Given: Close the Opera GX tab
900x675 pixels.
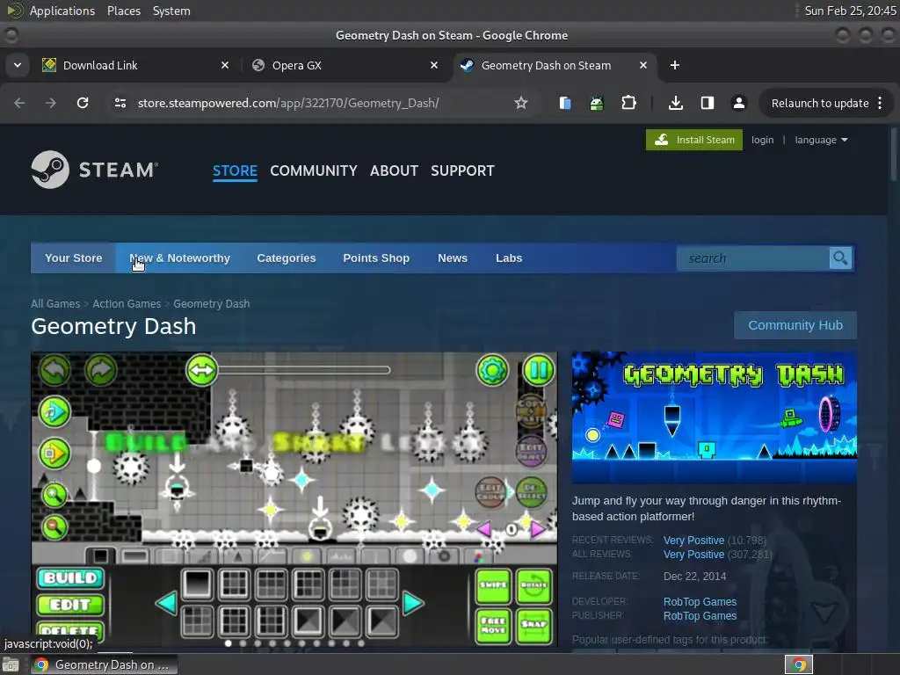Looking at the screenshot, I should pos(434,65).
